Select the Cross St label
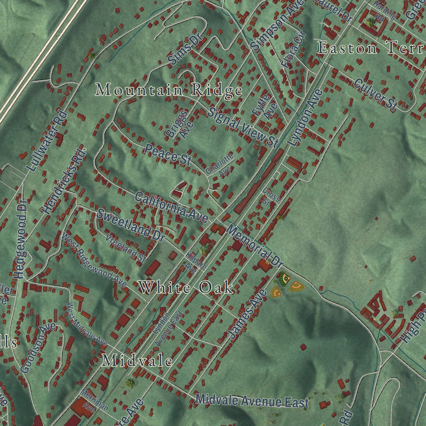This screenshot has width=426, height=426. pyautogui.click(x=271, y=197)
